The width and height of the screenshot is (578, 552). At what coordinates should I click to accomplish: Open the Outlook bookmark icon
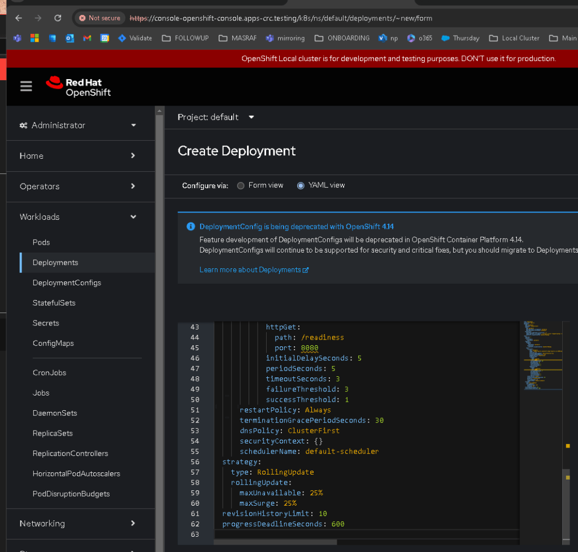[x=69, y=38]
